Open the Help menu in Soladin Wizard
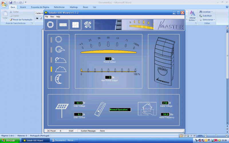The width and height of the screenshot is (229, 143). pyautogui.click(x=58, y=17)
